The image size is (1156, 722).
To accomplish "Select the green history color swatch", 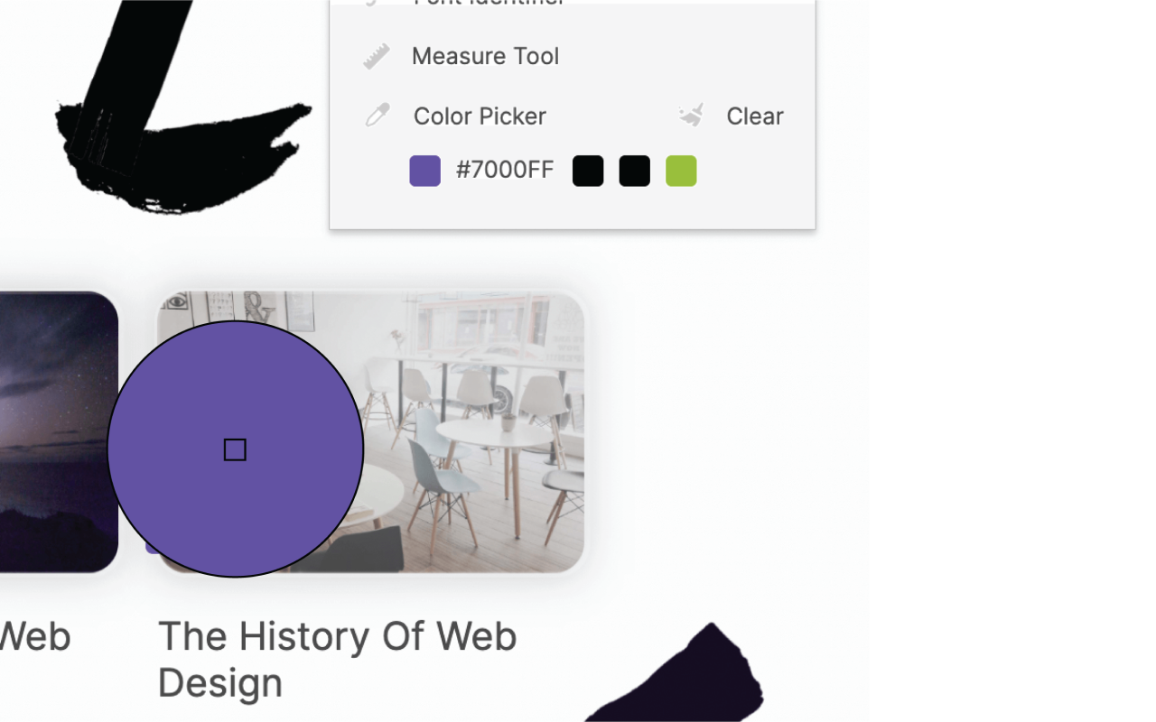I will 681,171.
